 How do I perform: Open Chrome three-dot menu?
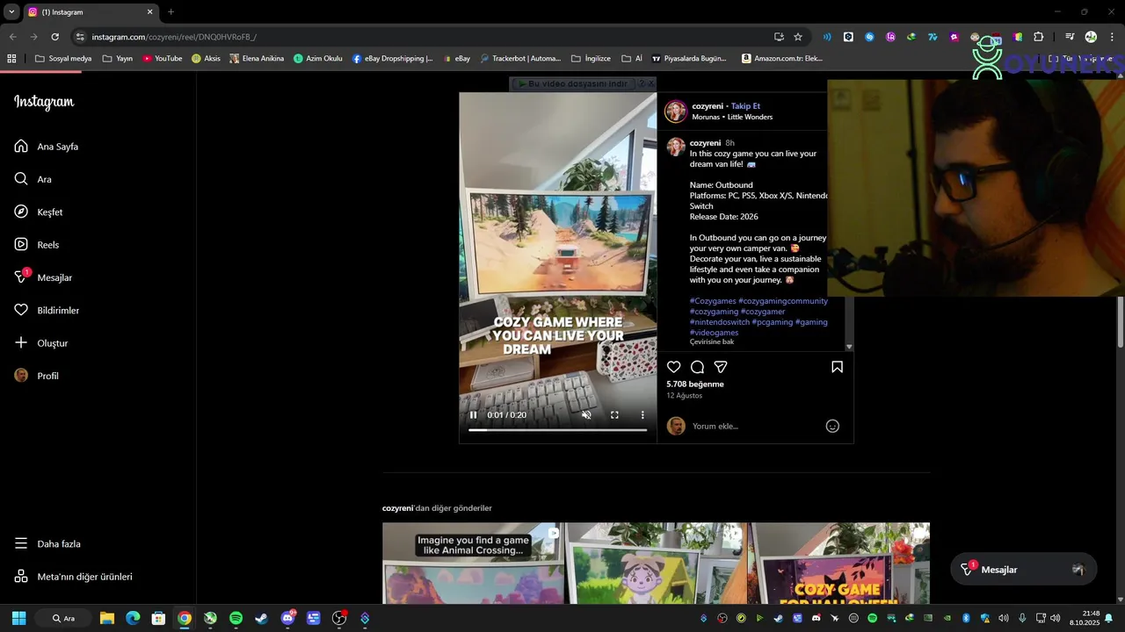pyautogui.click(x=1111, y=37)
